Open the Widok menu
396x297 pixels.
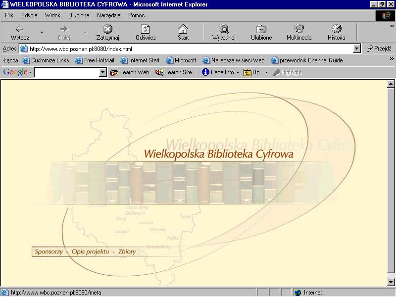[52, 15]
